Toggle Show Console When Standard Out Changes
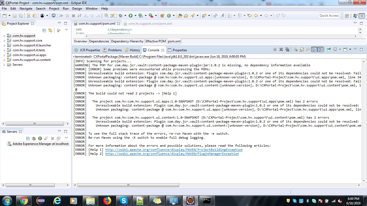 click(314, 50)
